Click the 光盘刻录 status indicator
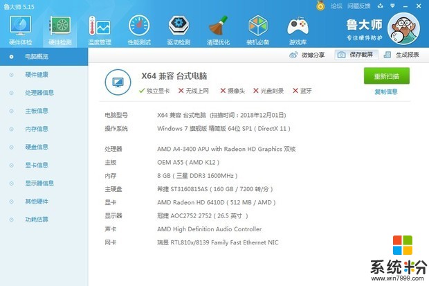The image size is (429, 286). pyautogui.click(x=268, y=91)
